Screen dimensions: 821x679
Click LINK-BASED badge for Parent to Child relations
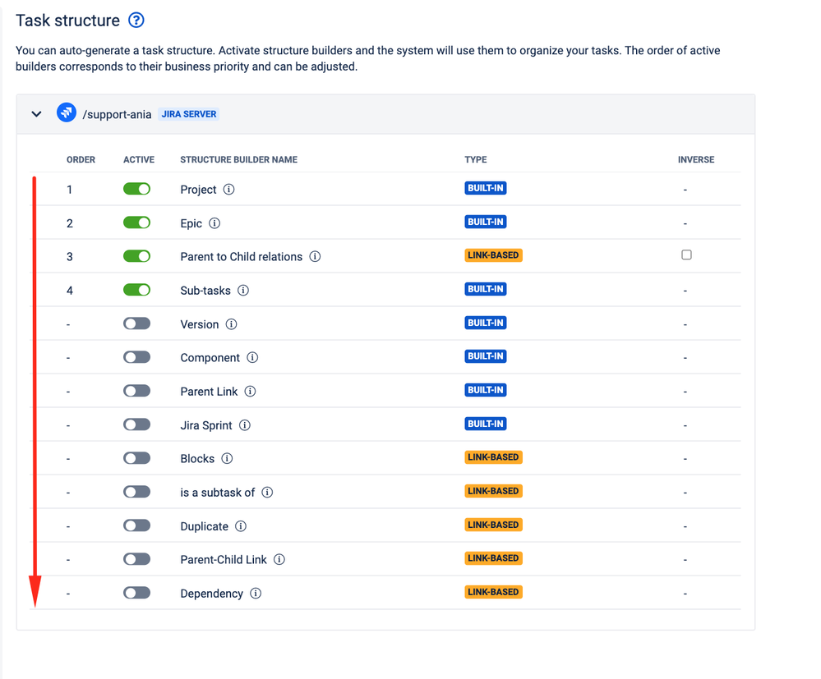click(493, 255)
